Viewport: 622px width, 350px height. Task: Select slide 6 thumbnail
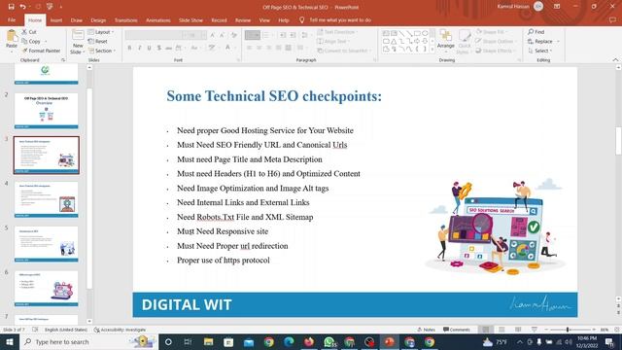click(x=47, y=288)
